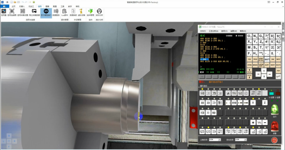Screen dimensions: 285x150
Task: Click the red emergency stop button
Action: [275, 140]
